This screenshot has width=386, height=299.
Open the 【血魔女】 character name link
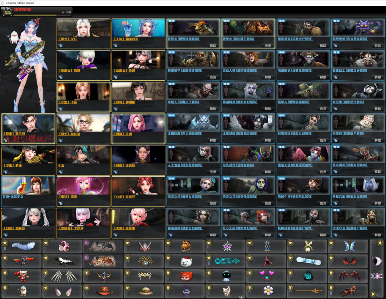(x=124, y=71)
